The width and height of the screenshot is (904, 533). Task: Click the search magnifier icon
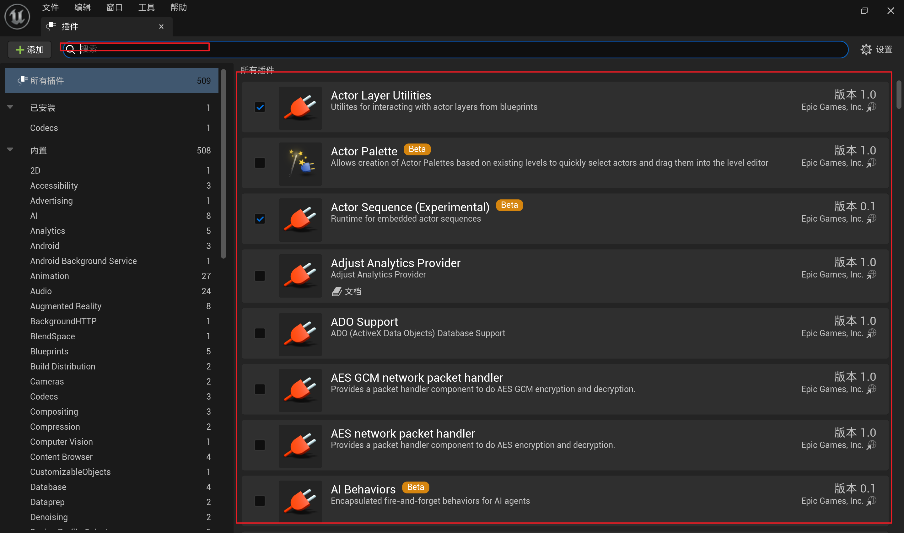click(x=71, y=50)
